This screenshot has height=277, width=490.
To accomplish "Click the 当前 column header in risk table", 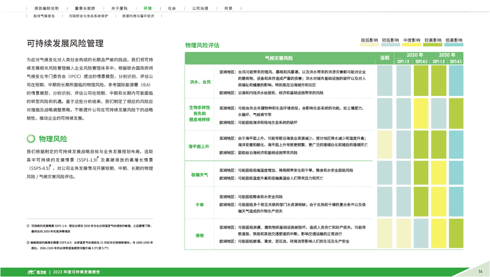I will pyautogui.click(x=384, y=58).
